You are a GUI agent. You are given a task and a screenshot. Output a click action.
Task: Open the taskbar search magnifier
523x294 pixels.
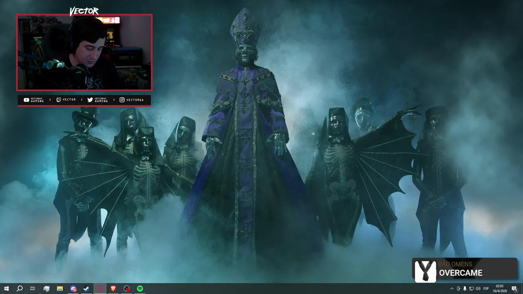tap(20, 289)
